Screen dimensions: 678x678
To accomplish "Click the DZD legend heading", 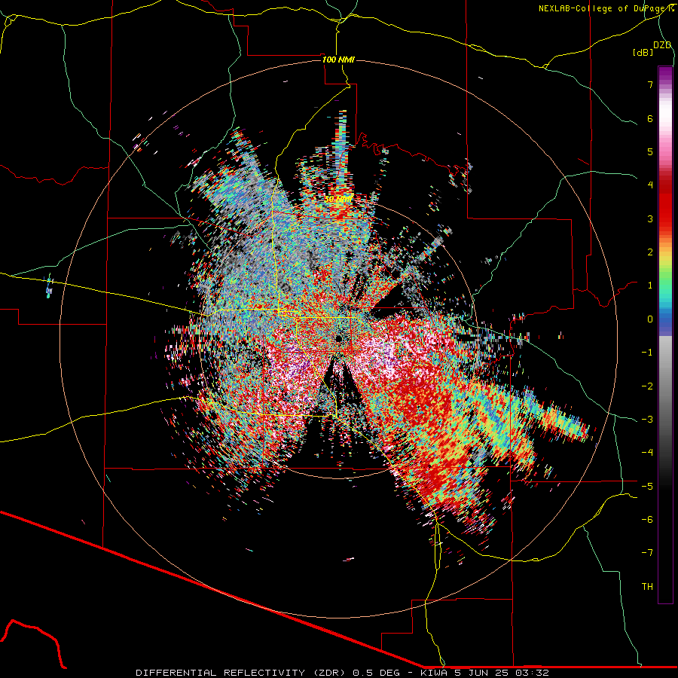I will (662, 45).
